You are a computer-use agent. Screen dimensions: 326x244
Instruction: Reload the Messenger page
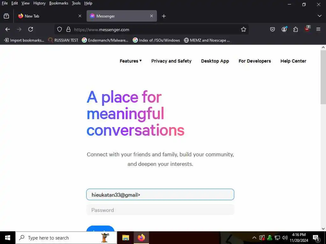pyautogui.click(x=31, y=29)
